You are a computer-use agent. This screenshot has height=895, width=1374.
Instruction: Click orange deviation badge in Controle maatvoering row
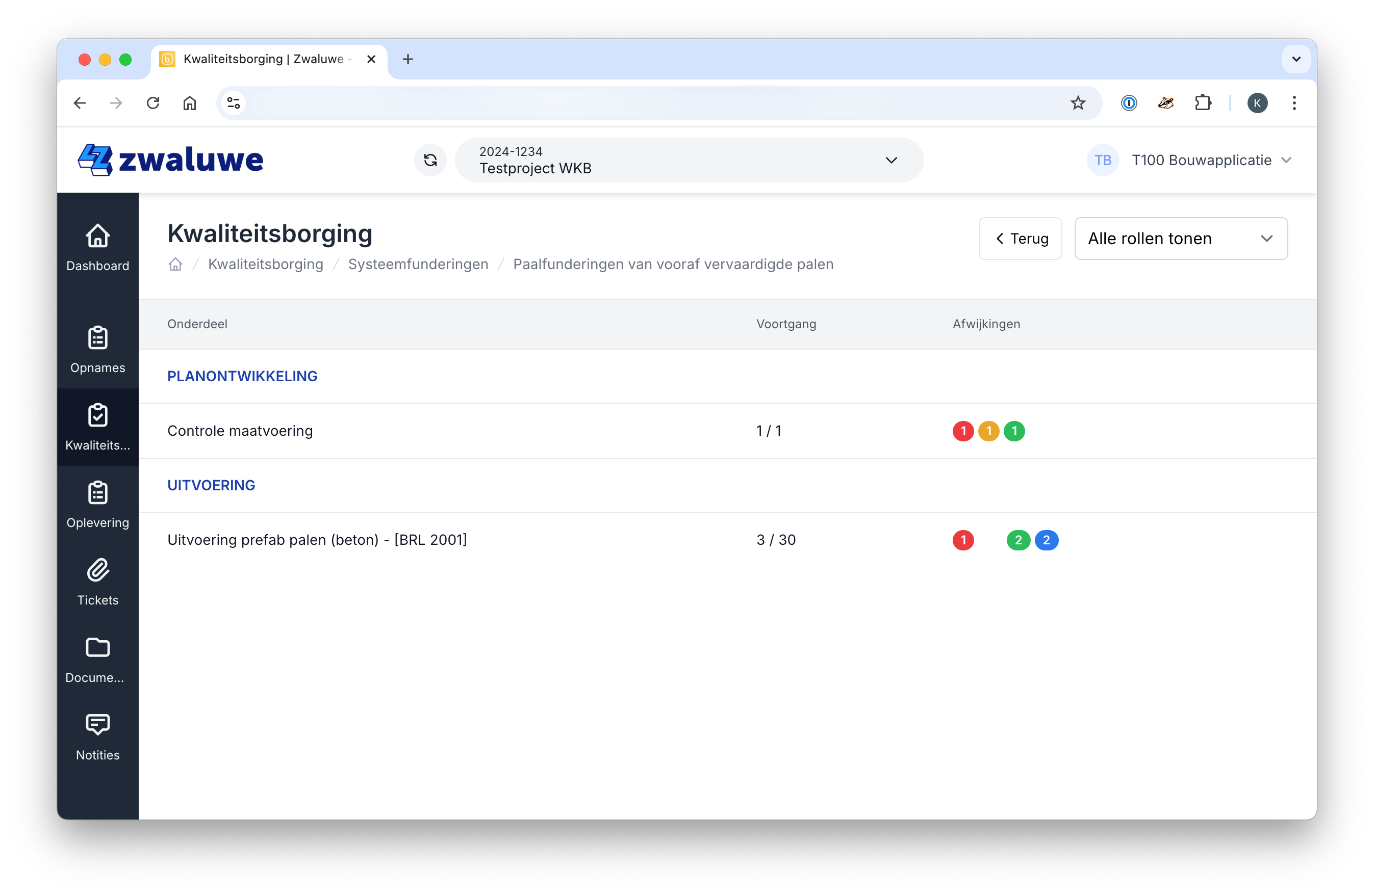pyautogui.click(x=988, y=431)
